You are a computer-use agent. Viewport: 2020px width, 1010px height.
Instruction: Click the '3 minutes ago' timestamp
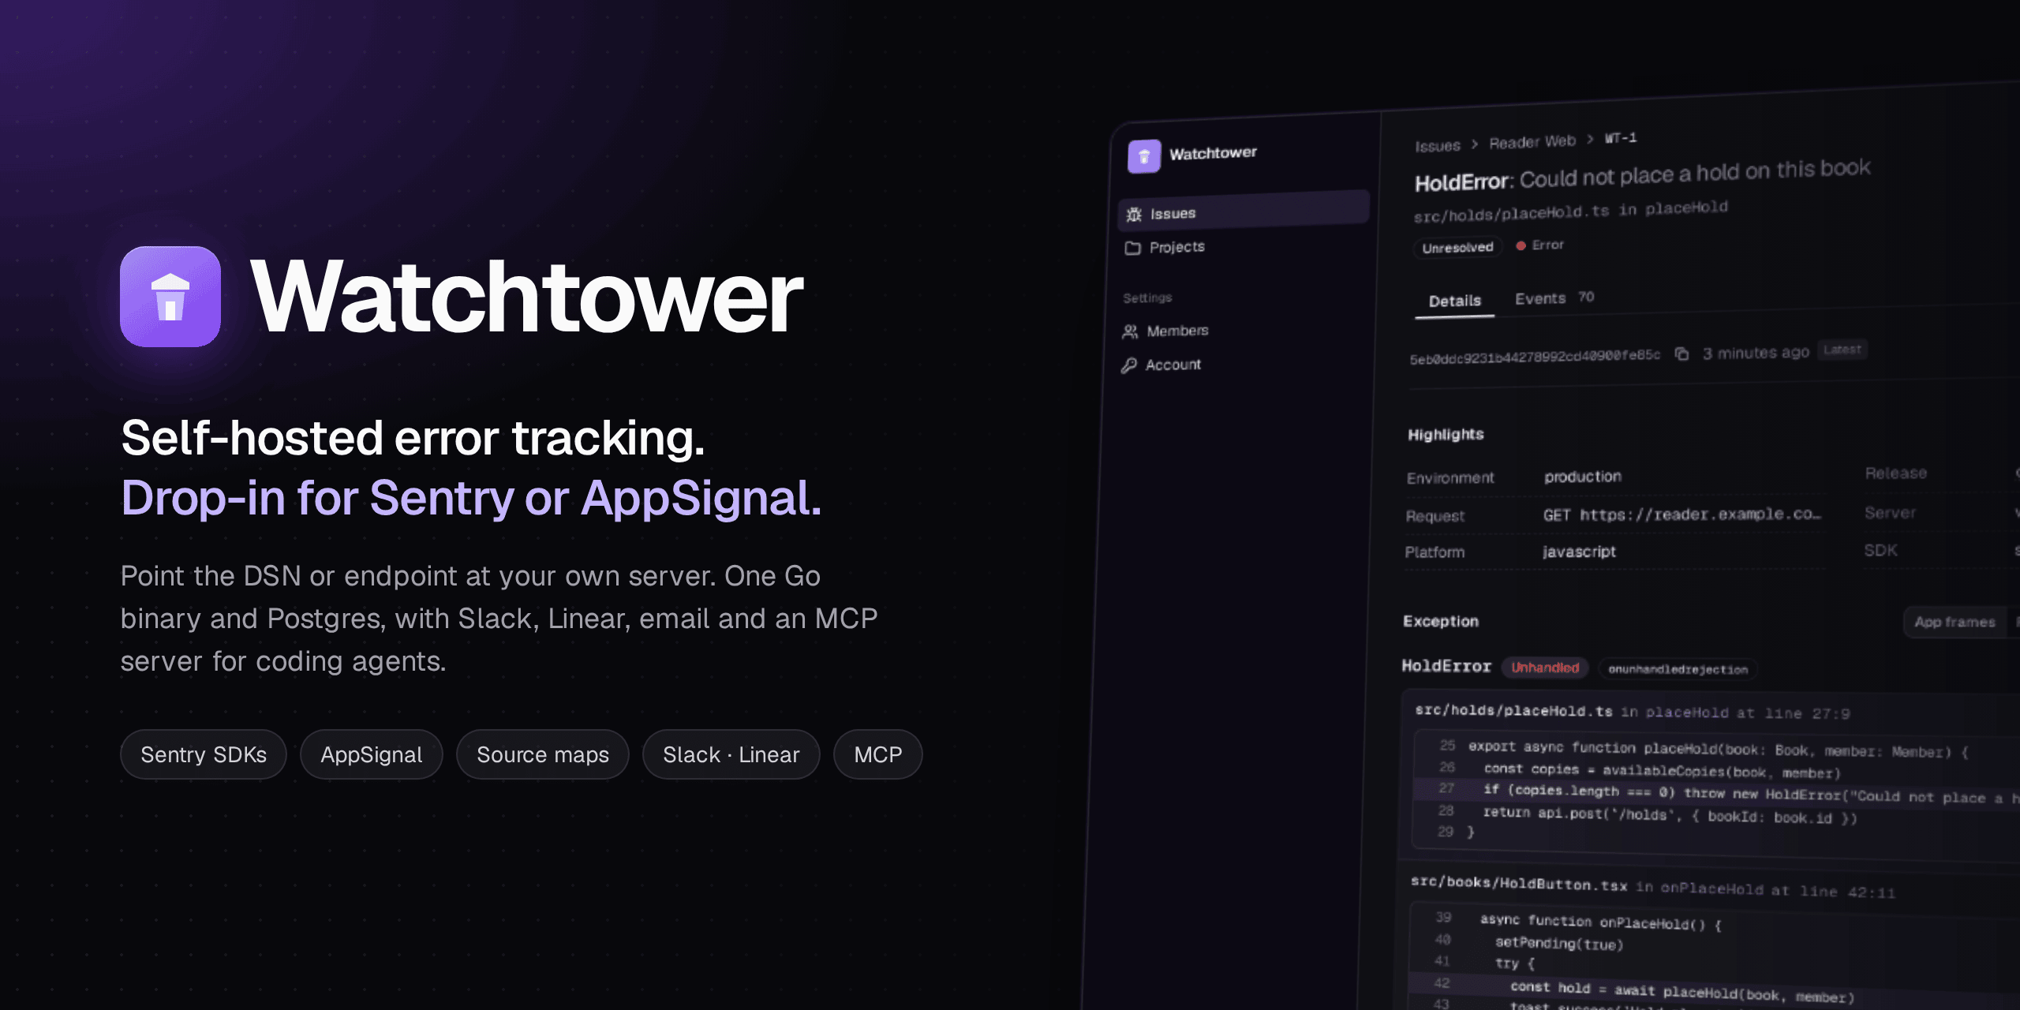coord(1756,353)
